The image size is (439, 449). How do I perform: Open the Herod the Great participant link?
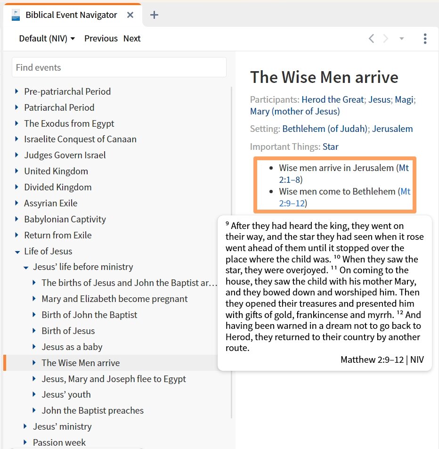[333, 99]
